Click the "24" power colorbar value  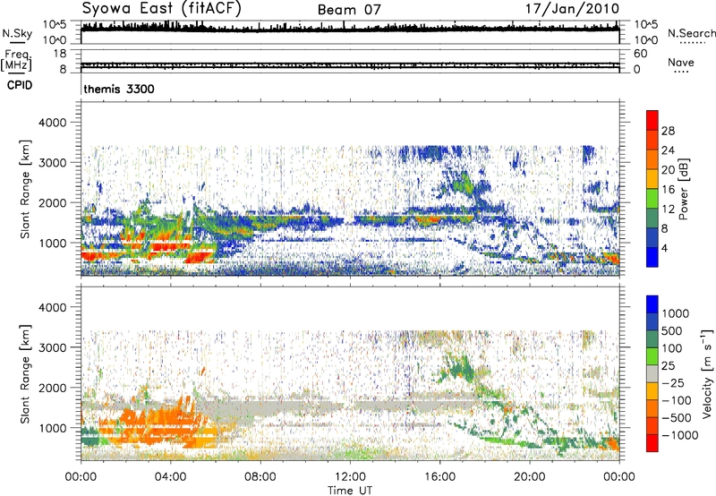[668, 150]
